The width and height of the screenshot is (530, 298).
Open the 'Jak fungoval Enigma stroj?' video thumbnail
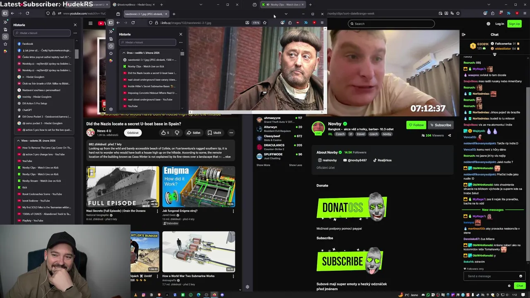tap(199, 187)
